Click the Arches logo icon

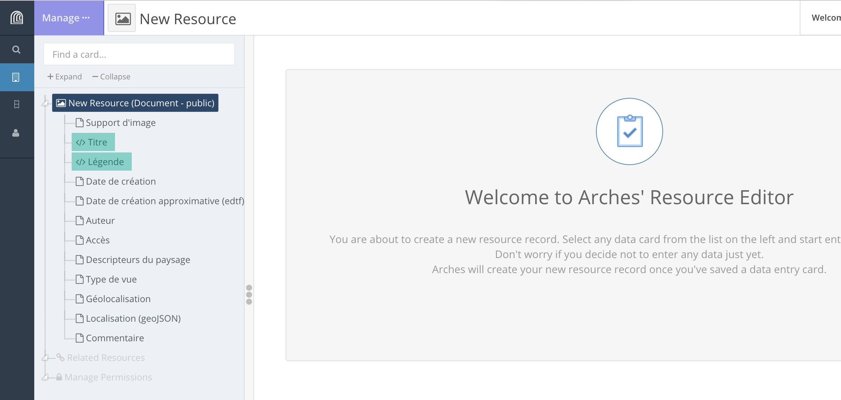[16, 17]
